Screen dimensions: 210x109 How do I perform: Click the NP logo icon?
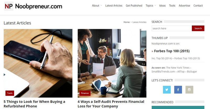pyautogui.click(x=9, y=6)
